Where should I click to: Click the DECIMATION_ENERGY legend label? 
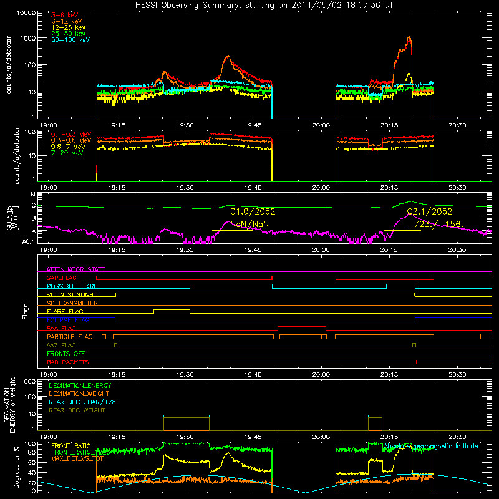[80, 385]
